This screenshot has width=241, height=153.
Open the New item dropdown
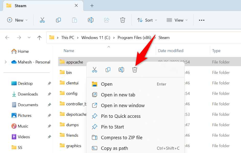17,20
